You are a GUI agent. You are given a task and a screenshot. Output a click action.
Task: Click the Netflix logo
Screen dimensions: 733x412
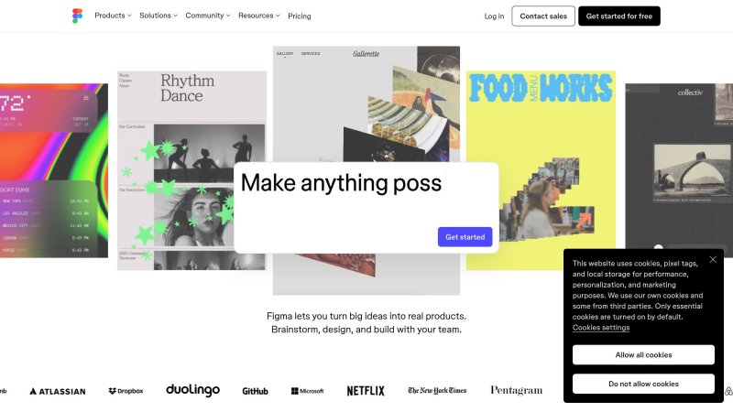click(x=366, y=391)
